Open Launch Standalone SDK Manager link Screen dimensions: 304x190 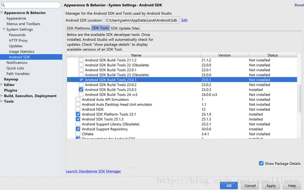[x=93, y=171]
